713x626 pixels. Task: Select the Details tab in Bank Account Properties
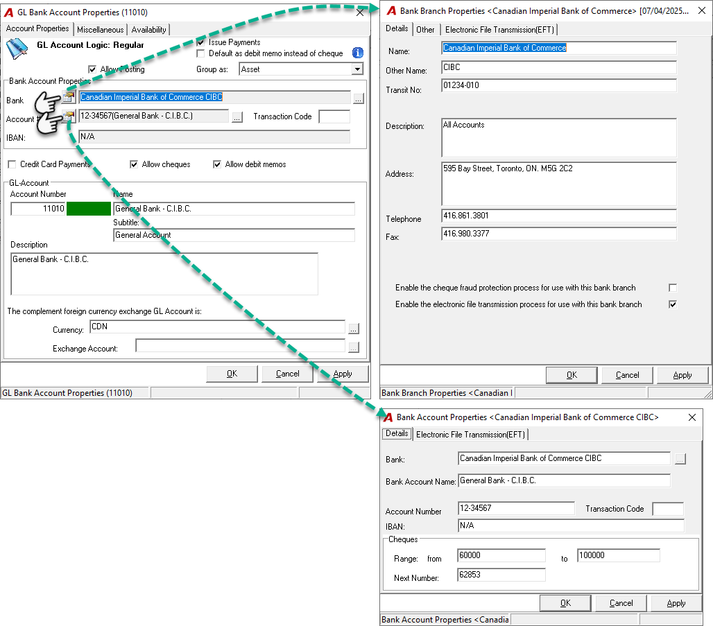coord(397,433)
